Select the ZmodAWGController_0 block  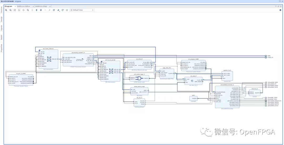(227, 97)
